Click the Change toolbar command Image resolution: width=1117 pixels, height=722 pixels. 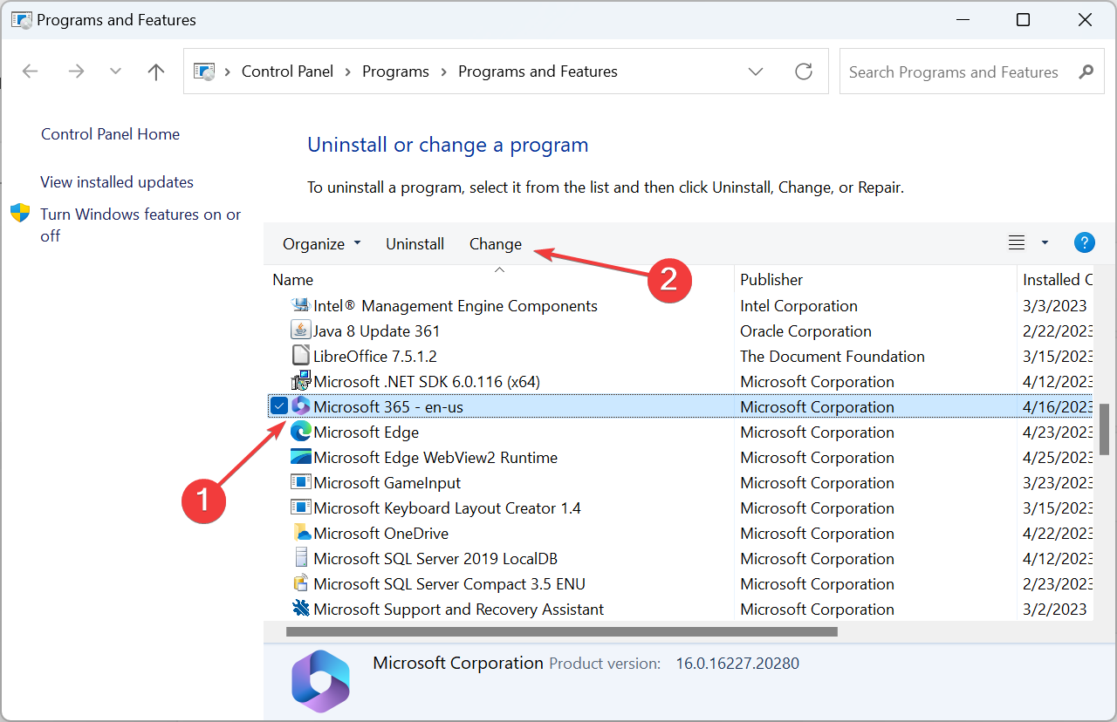point(496,244)
